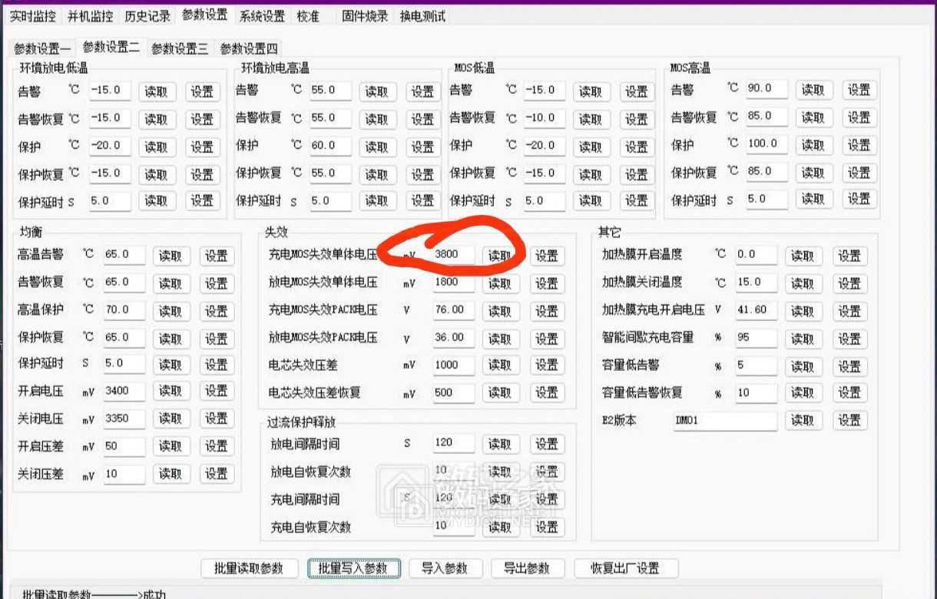Click 设置 for 加热膜开启温度
The height and width of the screenshot is (599, 937).
(x=849, y=256)
